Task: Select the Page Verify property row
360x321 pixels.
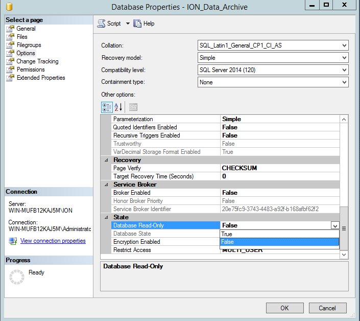Action: [226, 168]
